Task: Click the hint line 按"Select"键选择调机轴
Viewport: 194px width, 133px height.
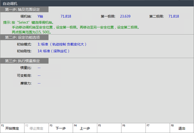Action: tap(28, 22)
